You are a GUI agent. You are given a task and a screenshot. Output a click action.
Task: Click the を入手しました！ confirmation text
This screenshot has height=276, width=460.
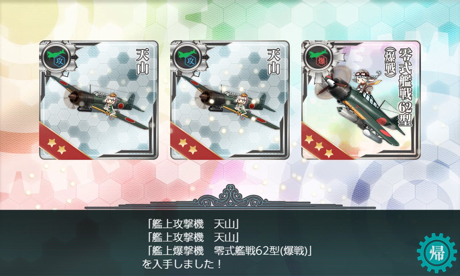tap(182, 264)
